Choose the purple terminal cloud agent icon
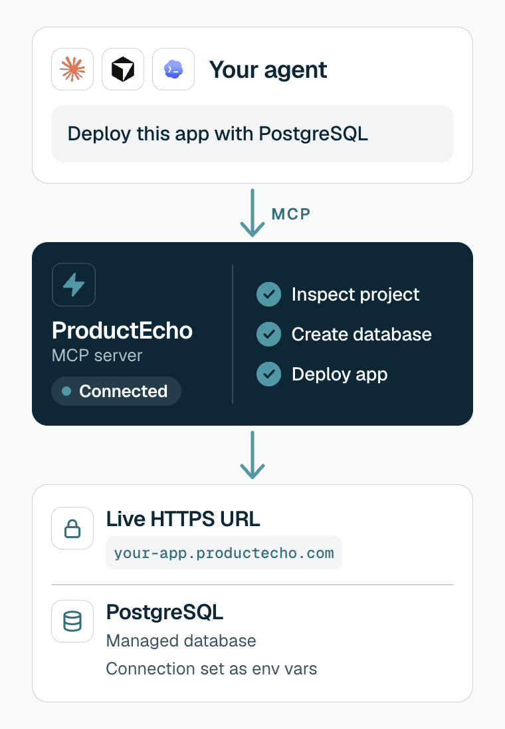 click(x=173, y=69)
